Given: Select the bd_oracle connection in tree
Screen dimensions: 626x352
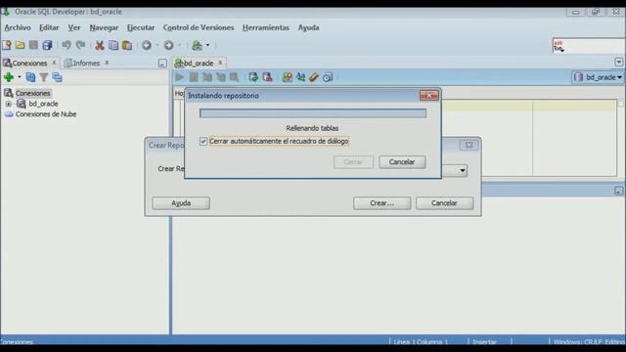Looking at the screenshot, I should point(43,104).
